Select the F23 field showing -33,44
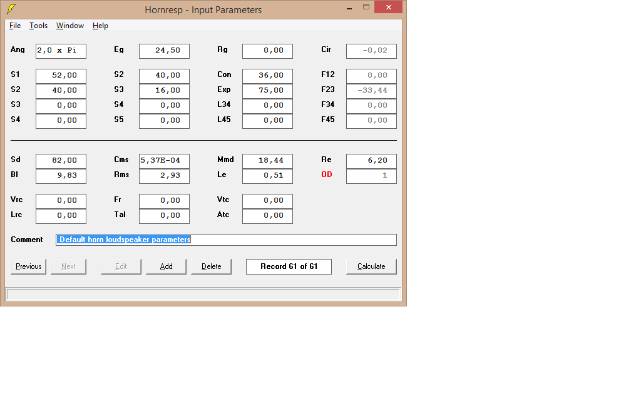Screen dimensions: 631x394 [371, 91]
